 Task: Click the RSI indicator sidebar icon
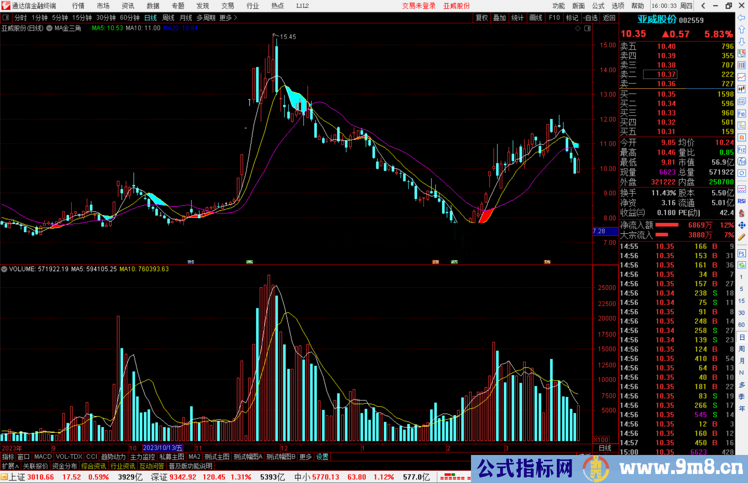tap(741, 201)
